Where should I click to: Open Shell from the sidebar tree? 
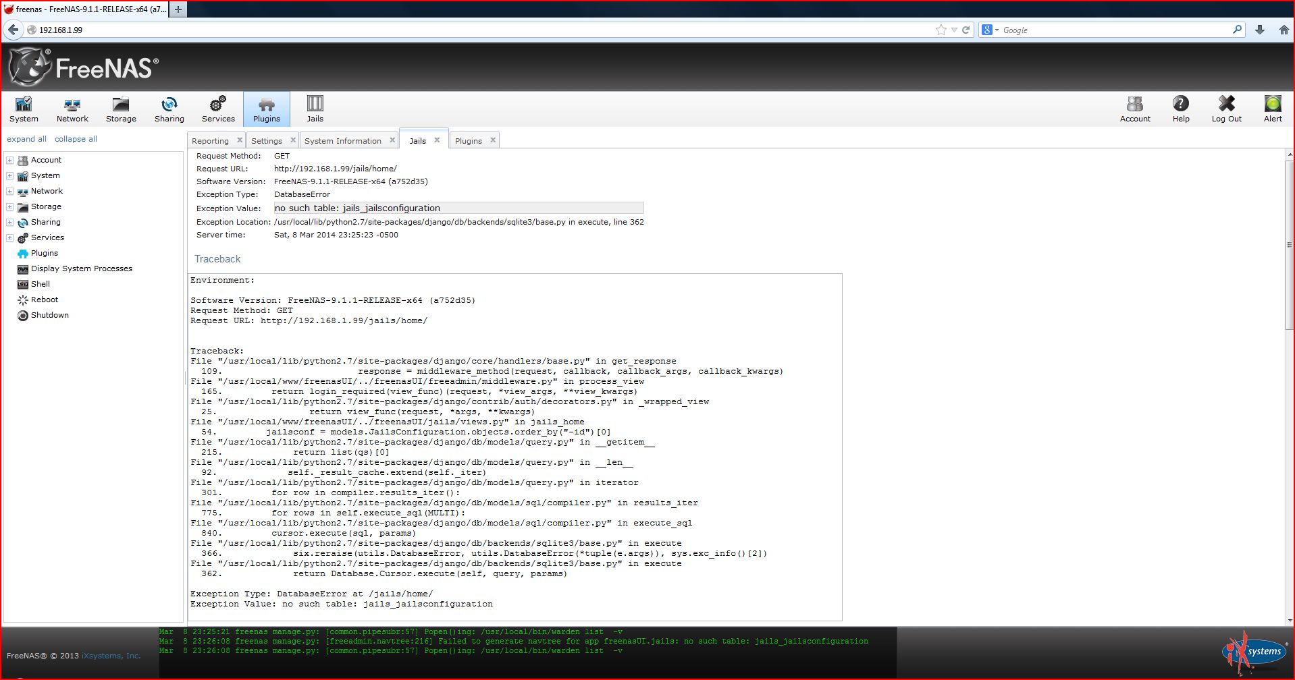point(41,284)
